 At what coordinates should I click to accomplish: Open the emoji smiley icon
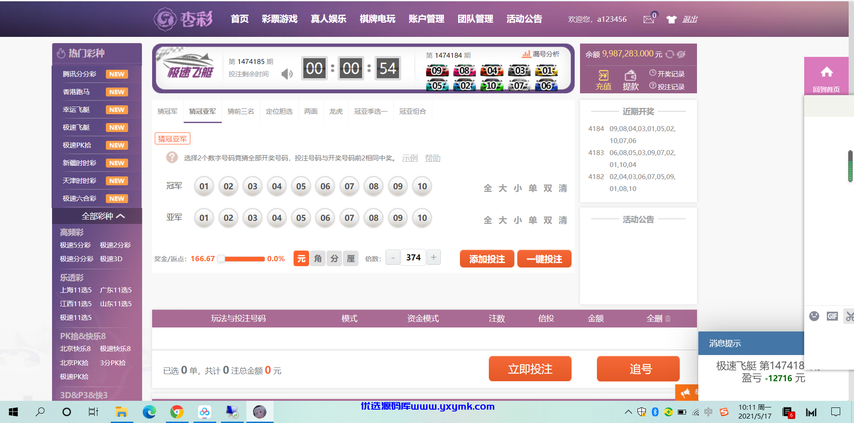click(x=814, y=316)
